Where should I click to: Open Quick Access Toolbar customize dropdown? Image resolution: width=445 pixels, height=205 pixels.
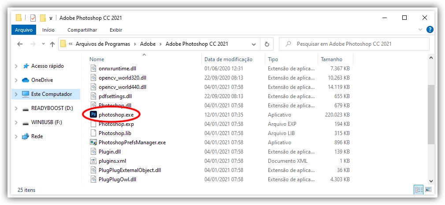click(51, 18)
